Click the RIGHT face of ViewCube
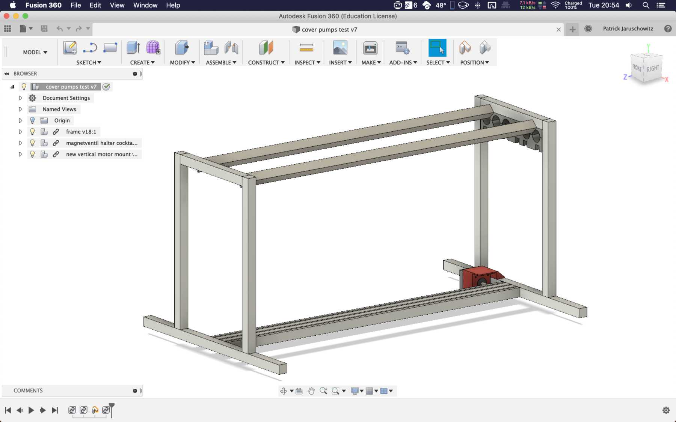This screenshot has height=422, width=676. click(x=653, y=69)
